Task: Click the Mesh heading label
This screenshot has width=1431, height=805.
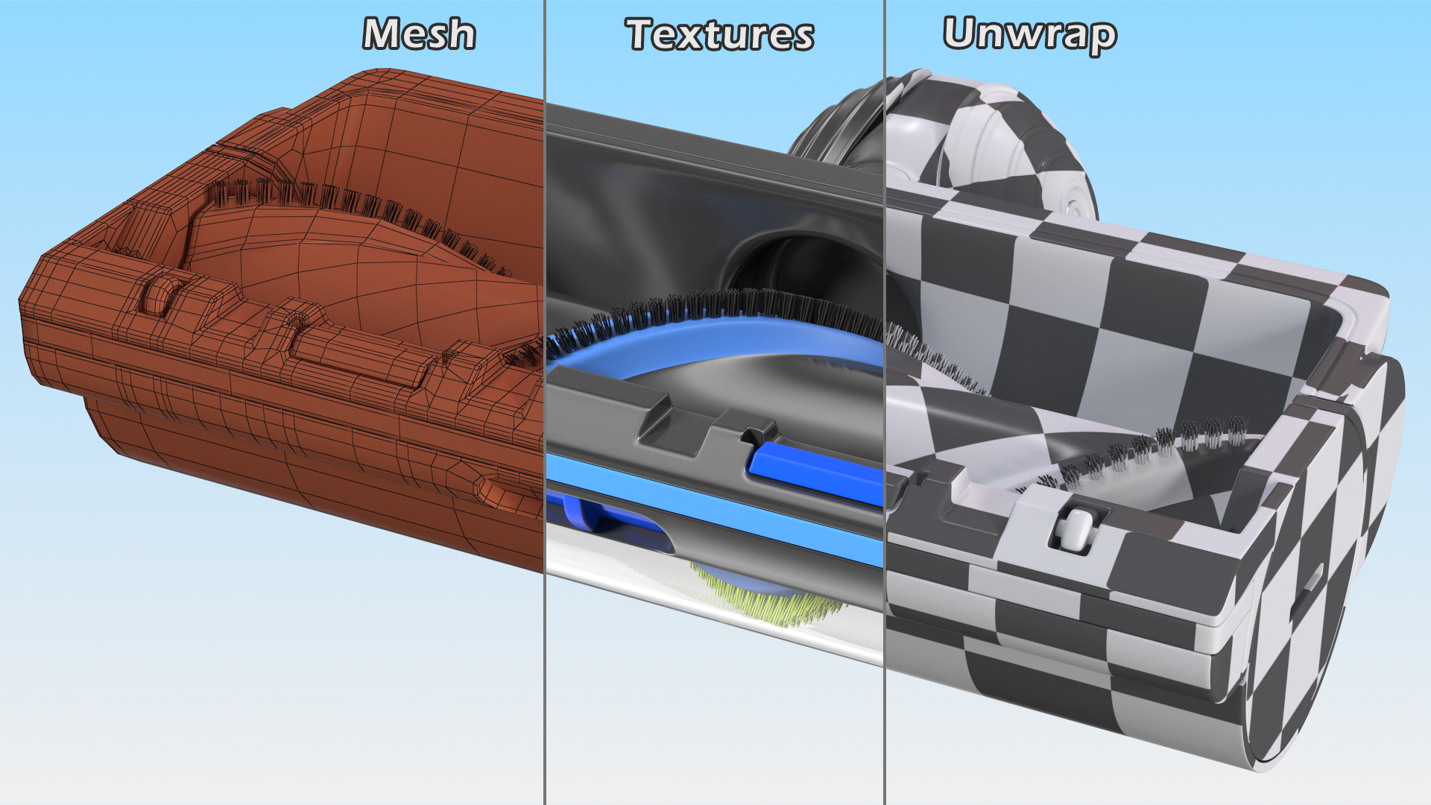Action: pos(419,34)
